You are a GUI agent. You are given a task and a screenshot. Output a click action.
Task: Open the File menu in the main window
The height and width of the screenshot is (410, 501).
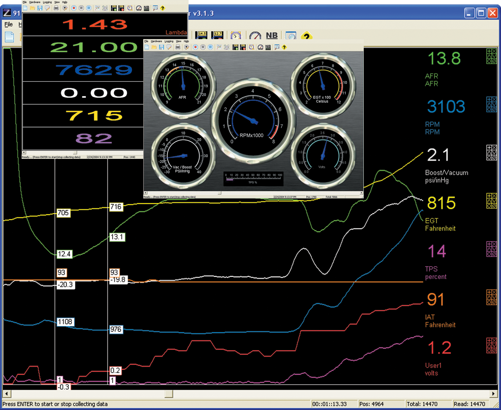click(9, 25)
